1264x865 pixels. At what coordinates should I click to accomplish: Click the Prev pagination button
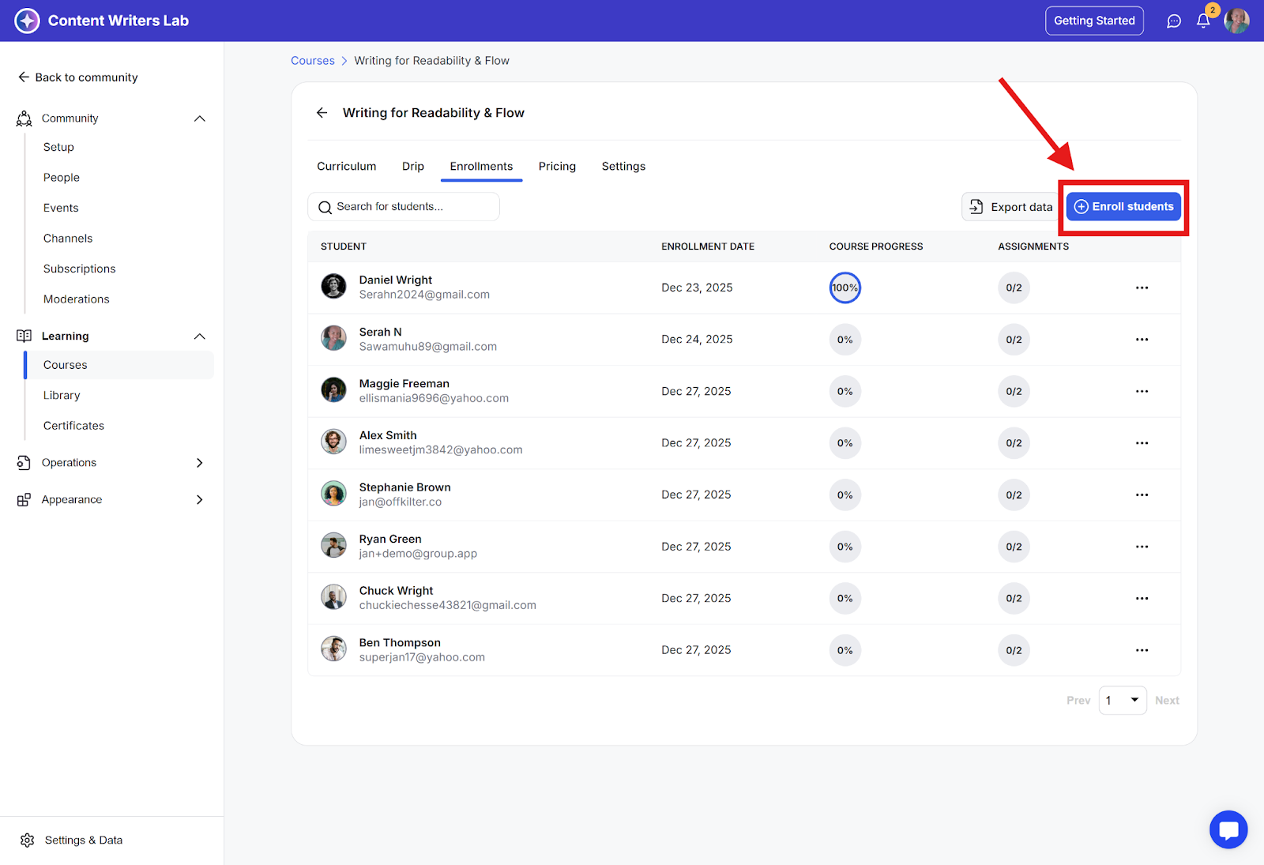click(1078, 701)
